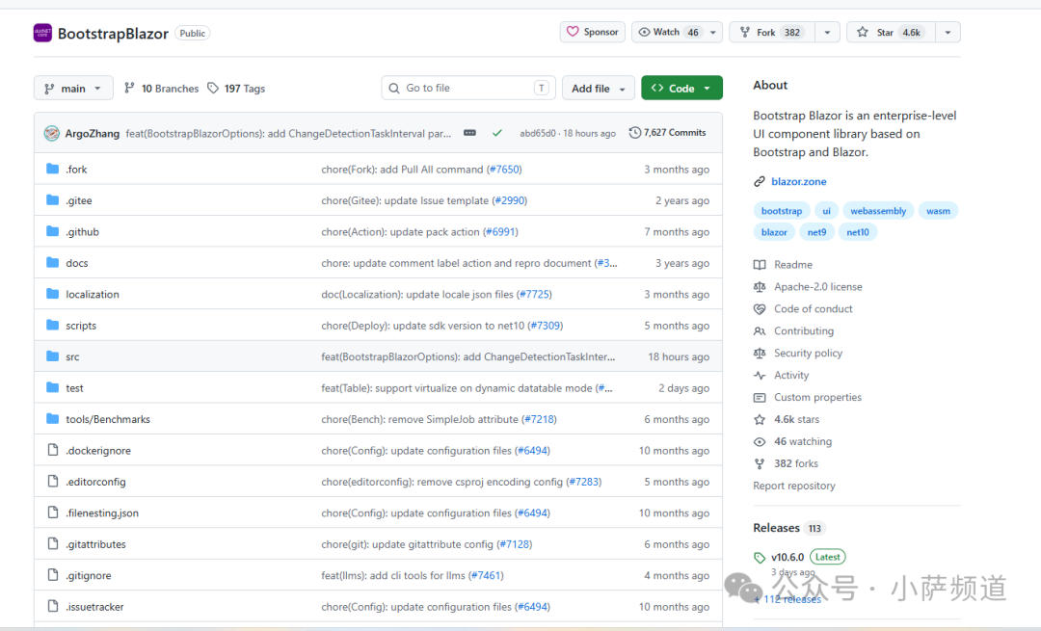Open ArgoZhang author link
Image resolution: width=1041 pixels, height=631 pixels.
93,133
